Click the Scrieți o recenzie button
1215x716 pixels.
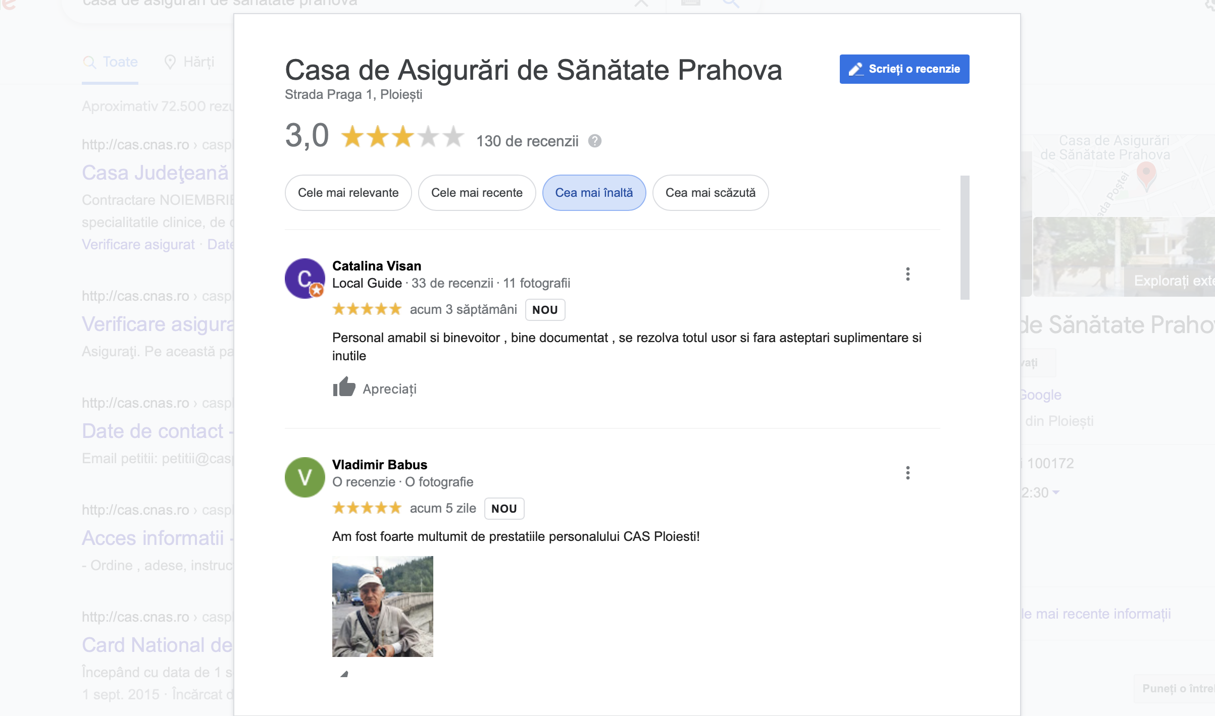pyautogui.click(x=904, y=69)
